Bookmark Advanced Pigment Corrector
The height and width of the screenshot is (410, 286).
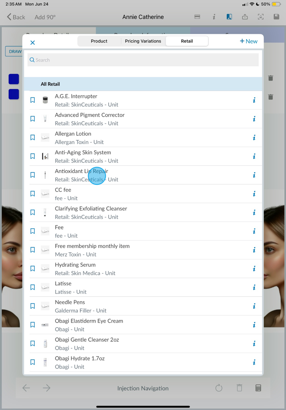tap(33, 119)
